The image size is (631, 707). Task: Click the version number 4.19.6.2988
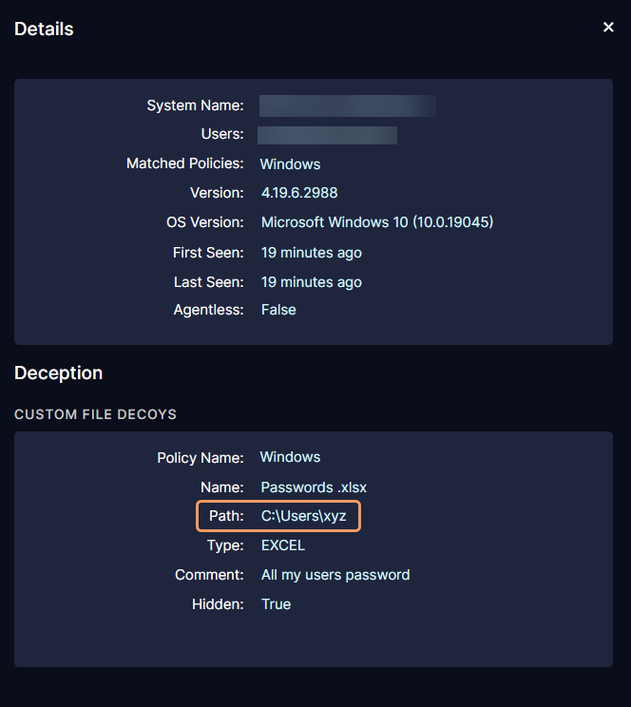click(299, 193)
